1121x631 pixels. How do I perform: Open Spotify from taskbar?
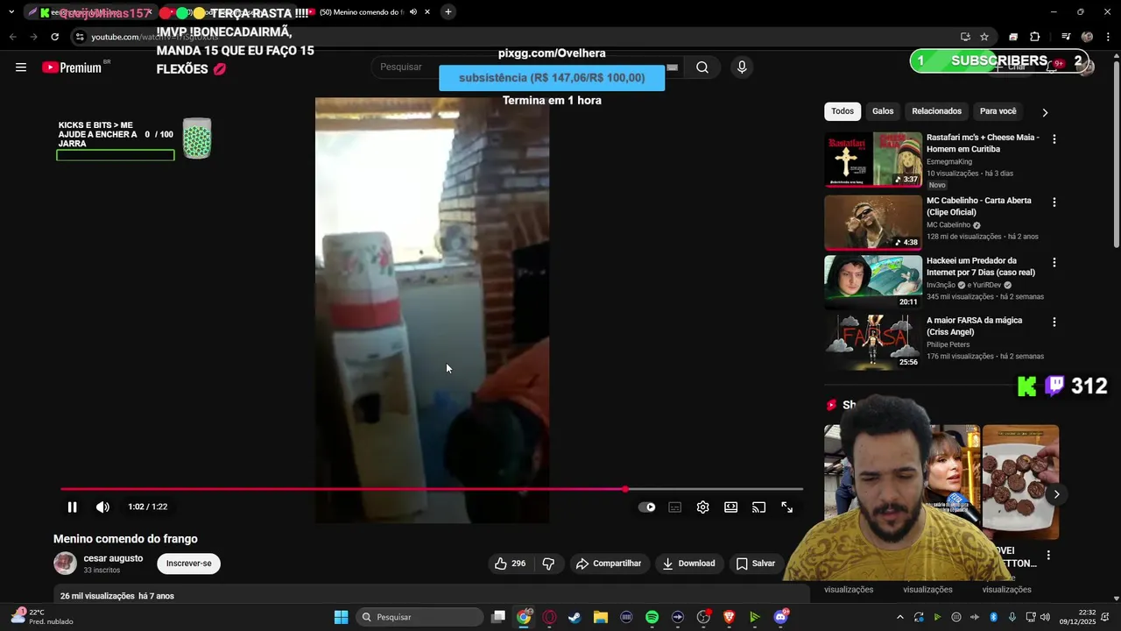coord(652,617)
